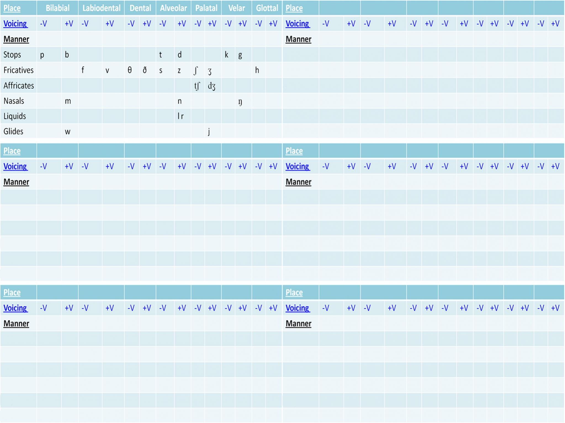This screenshot has width=565, height=423.
Task: Select the 'ʒ' cell in the Fricatives row
Action: pyautogui.click(x=213, y=70)
